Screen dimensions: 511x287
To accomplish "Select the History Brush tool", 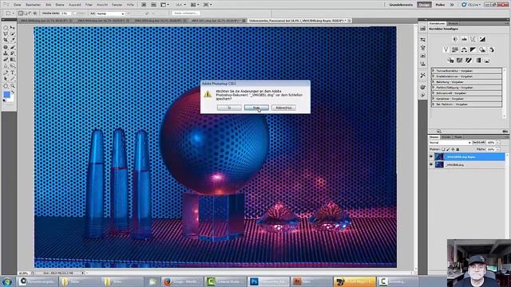I will [x=13, y=53].
